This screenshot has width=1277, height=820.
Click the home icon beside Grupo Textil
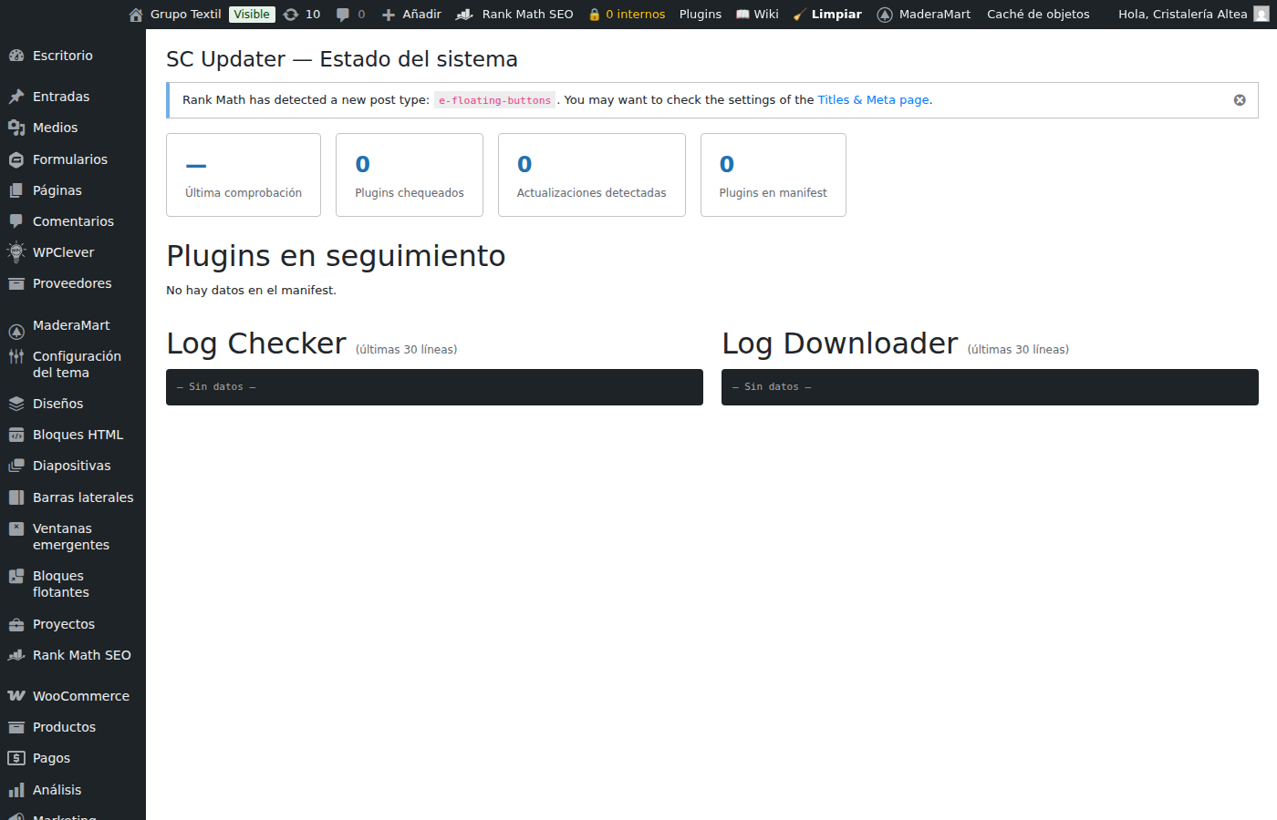click(x=136, y=15)
